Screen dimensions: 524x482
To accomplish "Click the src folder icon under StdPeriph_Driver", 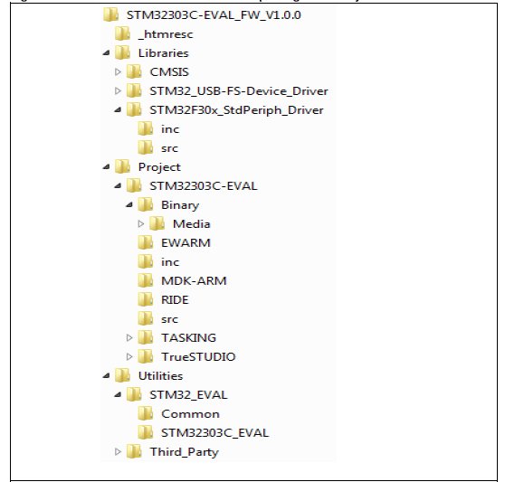I will pyautogui.click(x=146, y=147).
